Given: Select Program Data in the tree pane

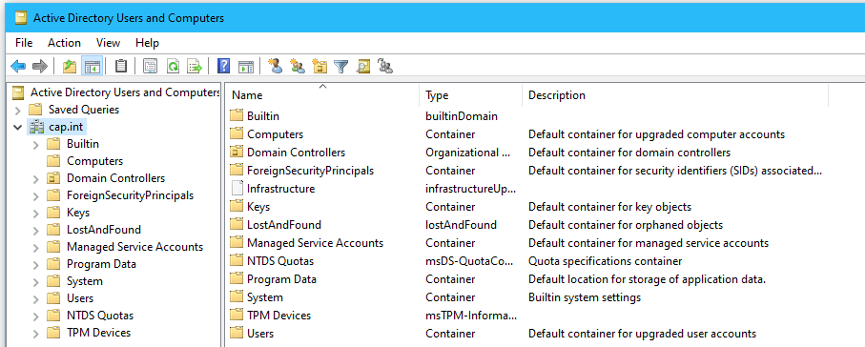Looking at the screenshot, I should click(101, 264).
